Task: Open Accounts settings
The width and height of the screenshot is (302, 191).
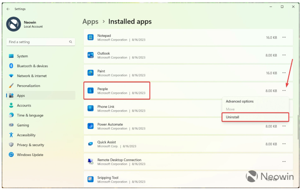Action: coord(41,105)
